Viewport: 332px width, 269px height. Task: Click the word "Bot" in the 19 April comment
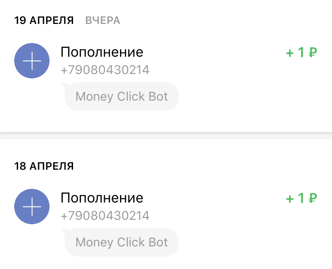(158, 96)
